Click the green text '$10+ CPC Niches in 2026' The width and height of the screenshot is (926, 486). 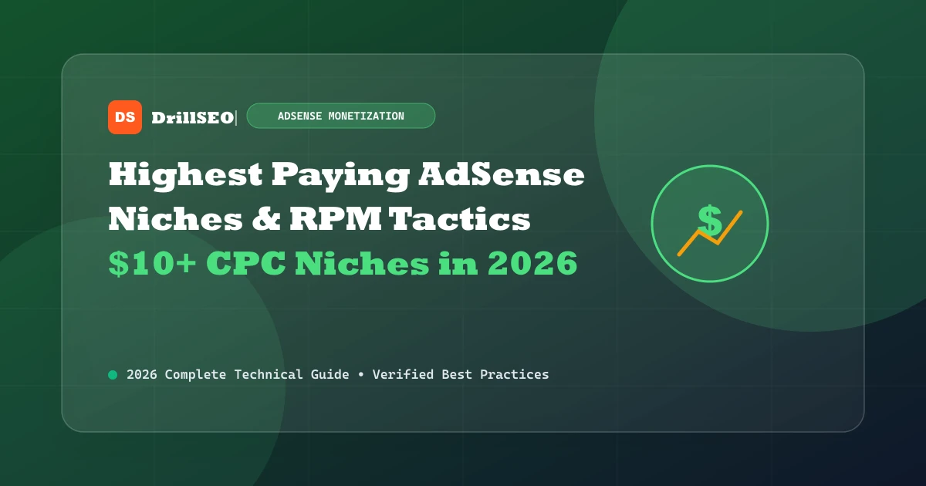pos(343,264)
